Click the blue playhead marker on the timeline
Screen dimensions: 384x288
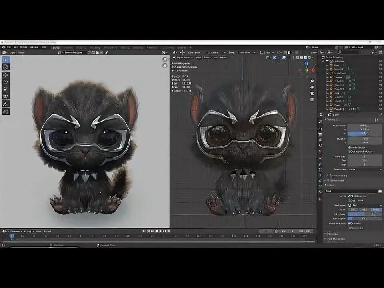(x=12, y=236)
